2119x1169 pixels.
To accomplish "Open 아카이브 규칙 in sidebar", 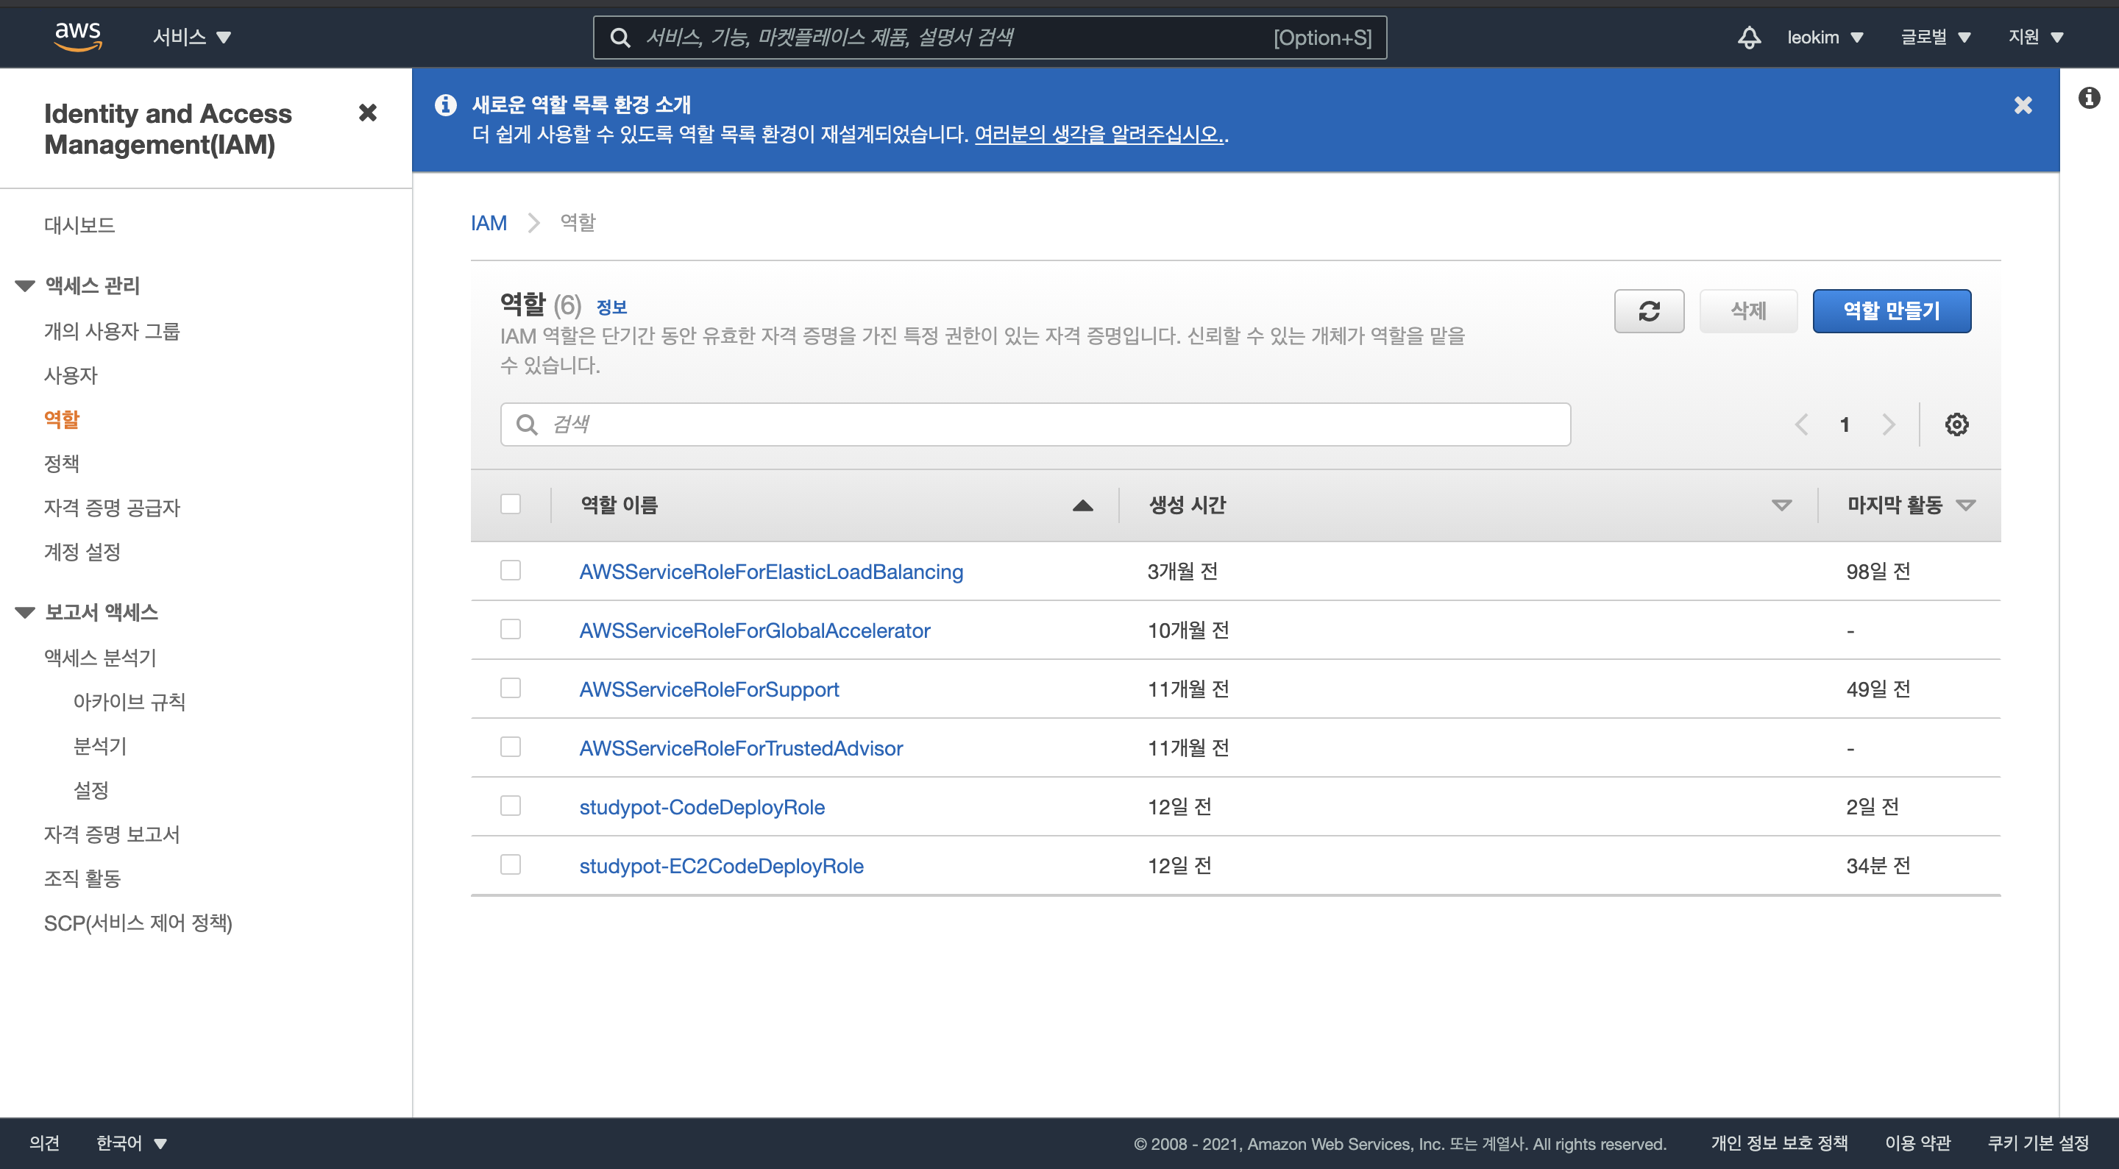I will [129, 703].
